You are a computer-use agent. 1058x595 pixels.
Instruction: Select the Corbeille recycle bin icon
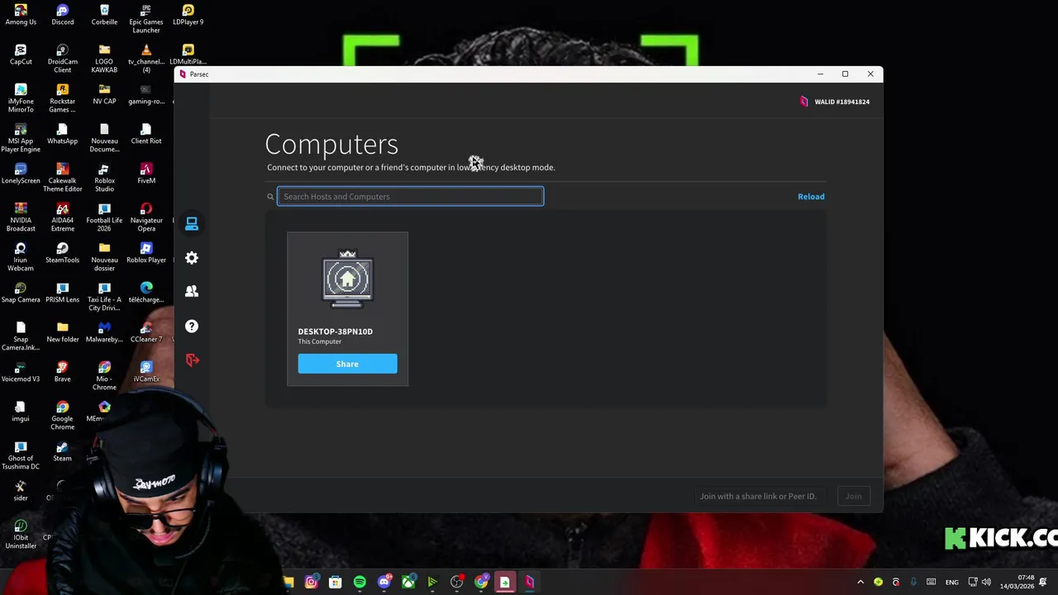[104, 15]
